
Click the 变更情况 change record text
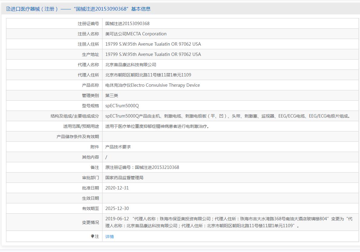pos(229,222)
